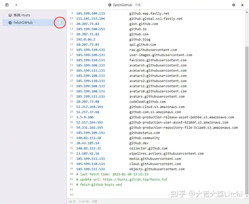
Task: Toggle the sidebar panel icon
Action: [7, 5]
